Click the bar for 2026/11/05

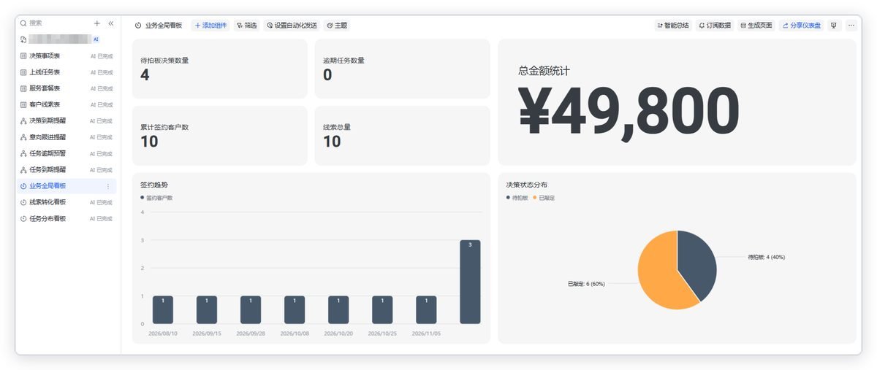(x=426, y=309)
